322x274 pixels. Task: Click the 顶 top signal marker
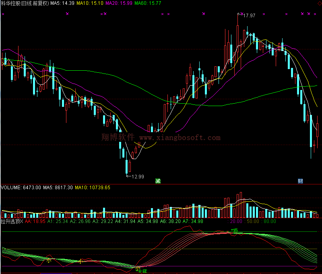click(x=235, y=231)
